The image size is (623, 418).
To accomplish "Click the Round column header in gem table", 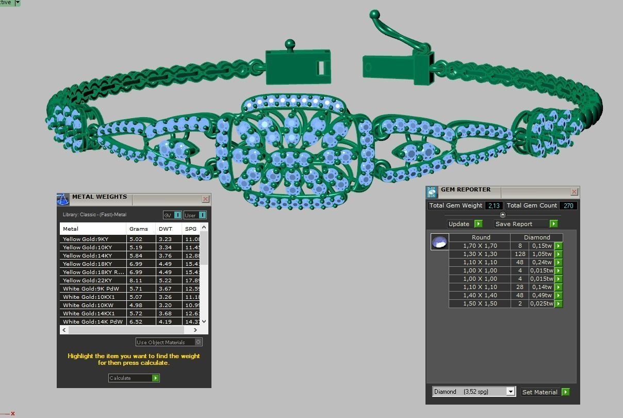I will click(481, 237).
